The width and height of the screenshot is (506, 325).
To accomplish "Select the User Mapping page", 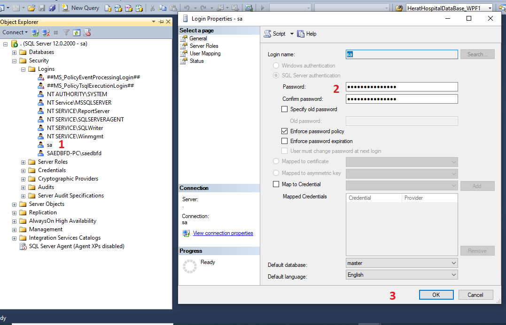I will [205, 53].
